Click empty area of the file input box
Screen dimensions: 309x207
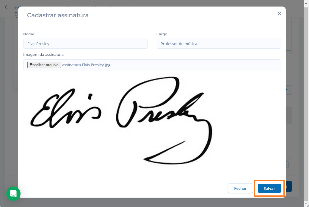pyautogui.click(x=195, y=65)
